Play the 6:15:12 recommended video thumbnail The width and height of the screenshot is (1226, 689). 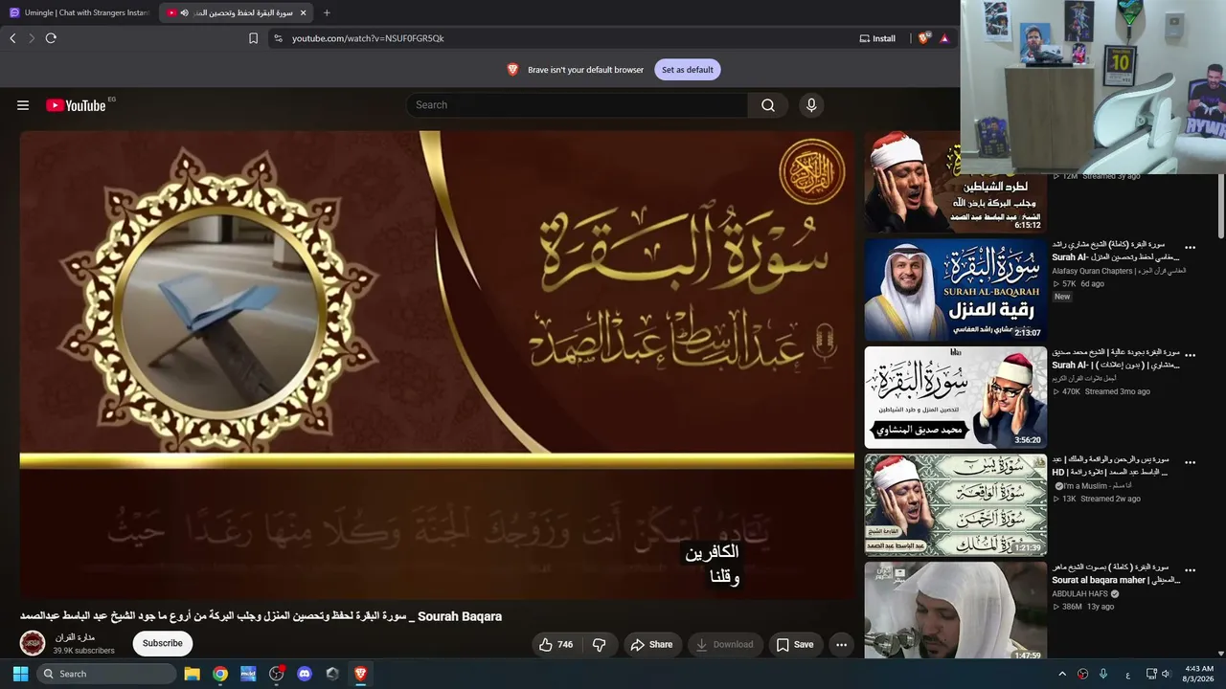955,183
